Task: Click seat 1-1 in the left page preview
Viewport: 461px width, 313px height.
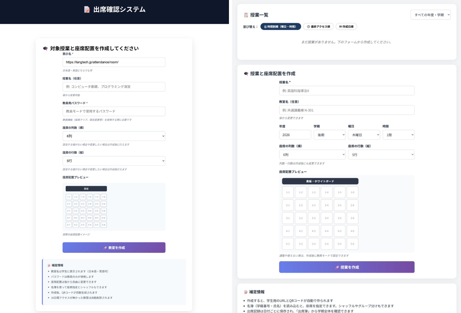Action: 69,197
